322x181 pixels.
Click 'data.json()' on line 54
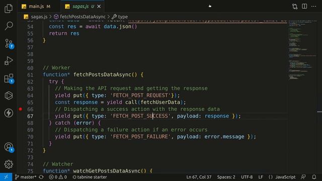(x=120, y=27)
